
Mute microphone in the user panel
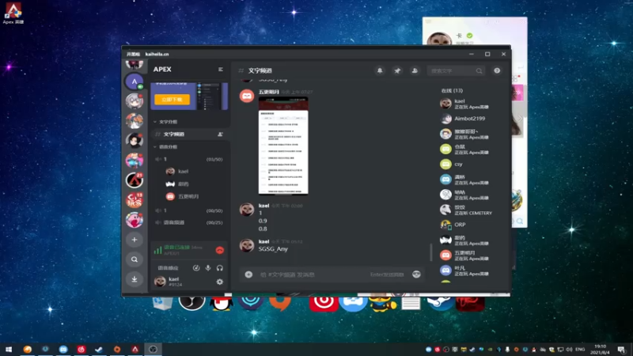(208, 268)
